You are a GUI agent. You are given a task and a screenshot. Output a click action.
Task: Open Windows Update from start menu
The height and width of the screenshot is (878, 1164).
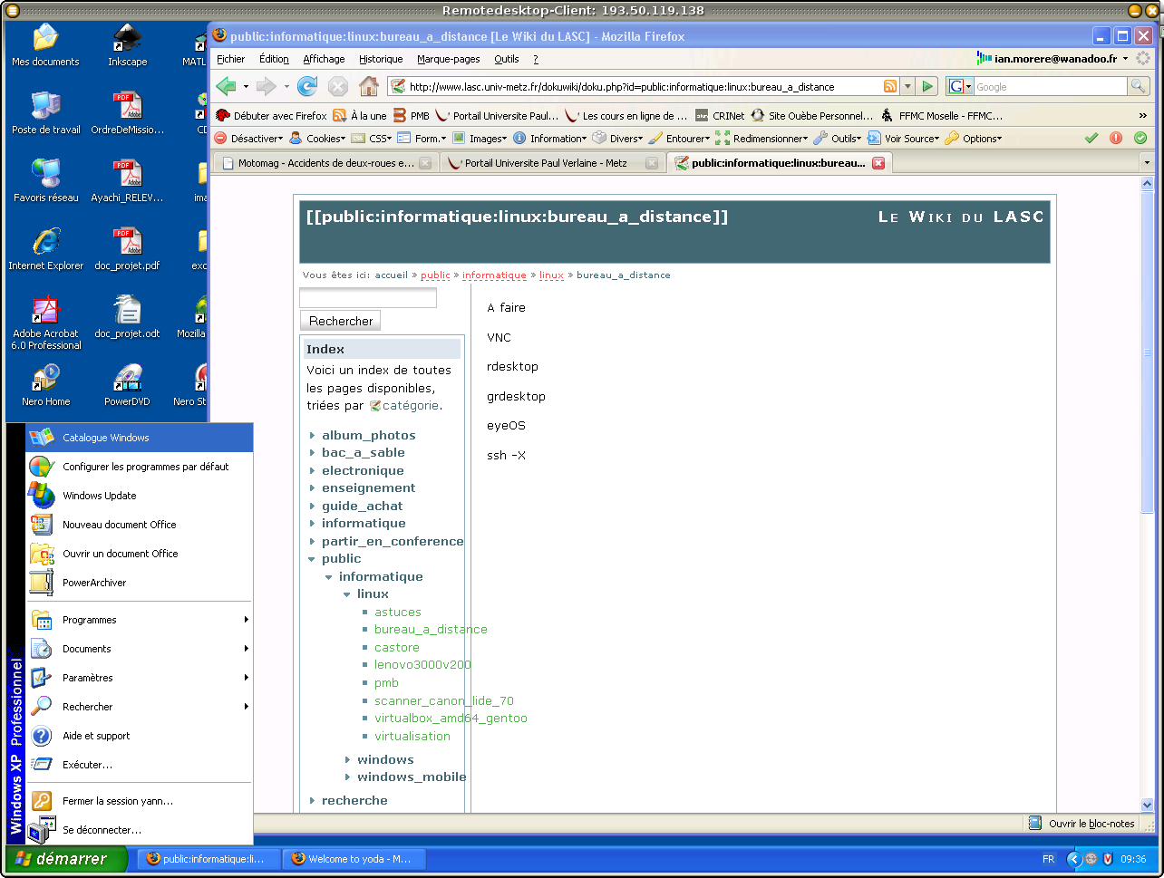(x=99, y=496)
